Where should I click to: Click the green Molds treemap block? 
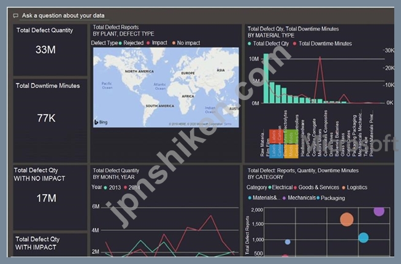[291, 137]
